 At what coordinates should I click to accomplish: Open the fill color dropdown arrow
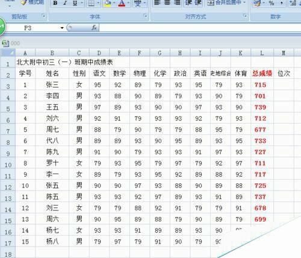[x=114, y=3]
